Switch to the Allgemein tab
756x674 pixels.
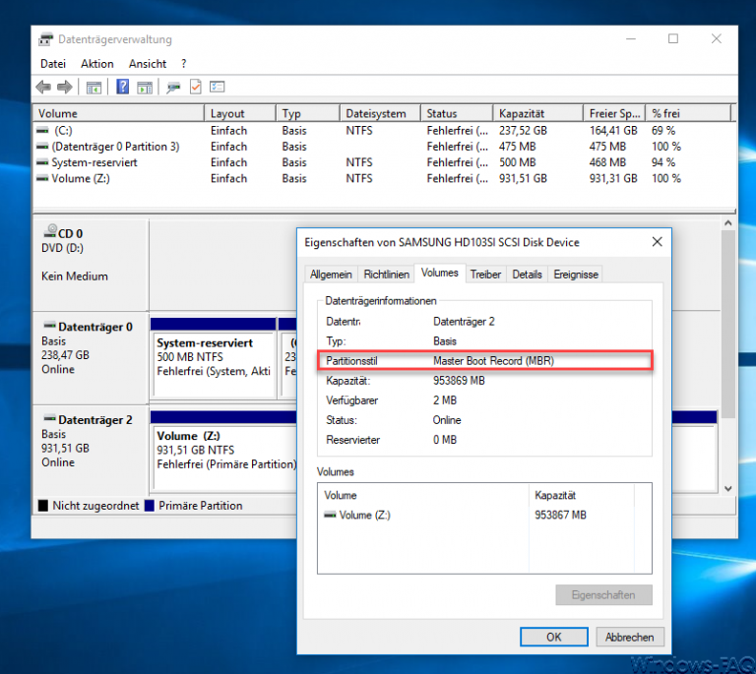click(x=330, y=275)
